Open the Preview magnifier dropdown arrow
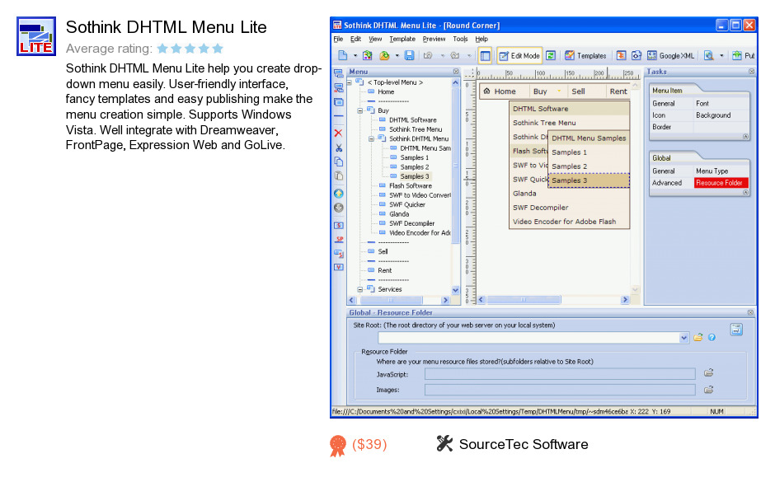The height and width of the screenshot is (482, 775). click(x=721, y=56)
